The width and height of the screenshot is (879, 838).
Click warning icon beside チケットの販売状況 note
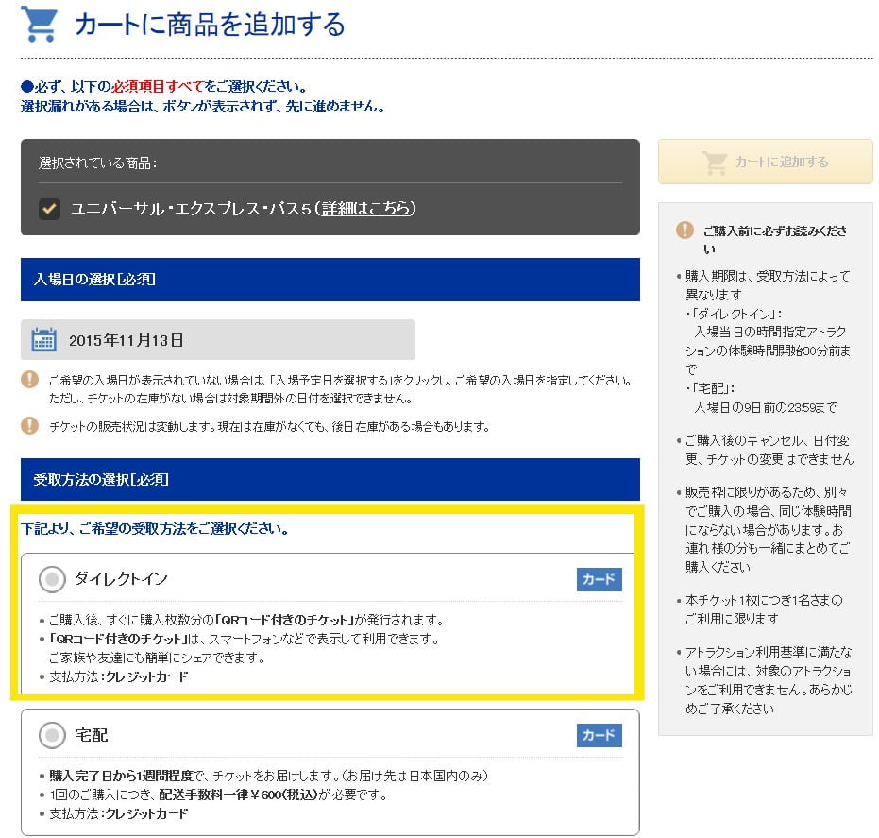30,426
